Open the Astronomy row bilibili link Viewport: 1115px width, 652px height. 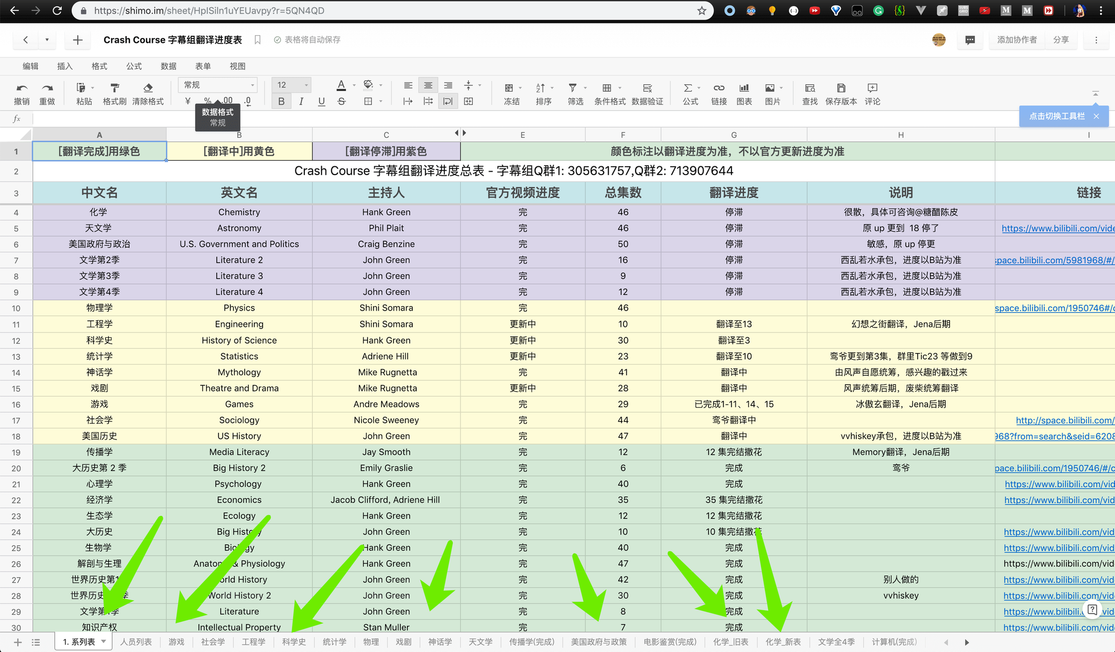(x=1057, y=228)
